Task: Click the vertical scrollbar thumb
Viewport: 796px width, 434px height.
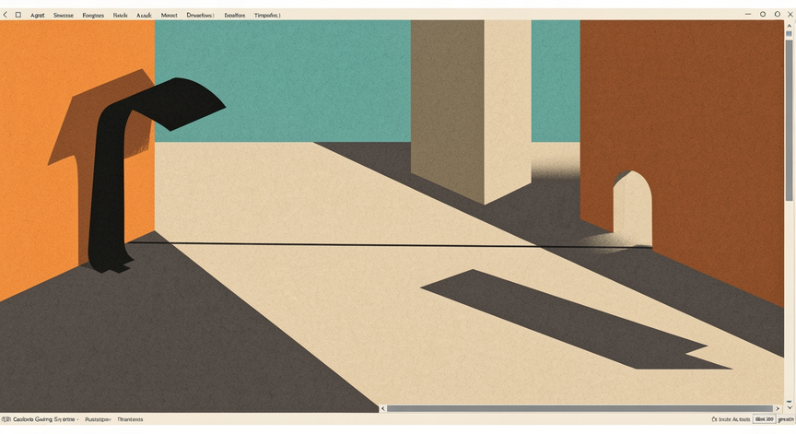Action: pyautogui.click(x=790, y=115)
